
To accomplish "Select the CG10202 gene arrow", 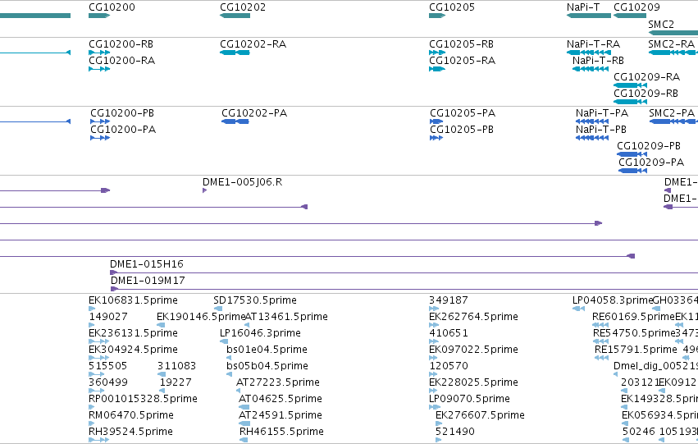I will pyautogui.click(x=235, y=16).
